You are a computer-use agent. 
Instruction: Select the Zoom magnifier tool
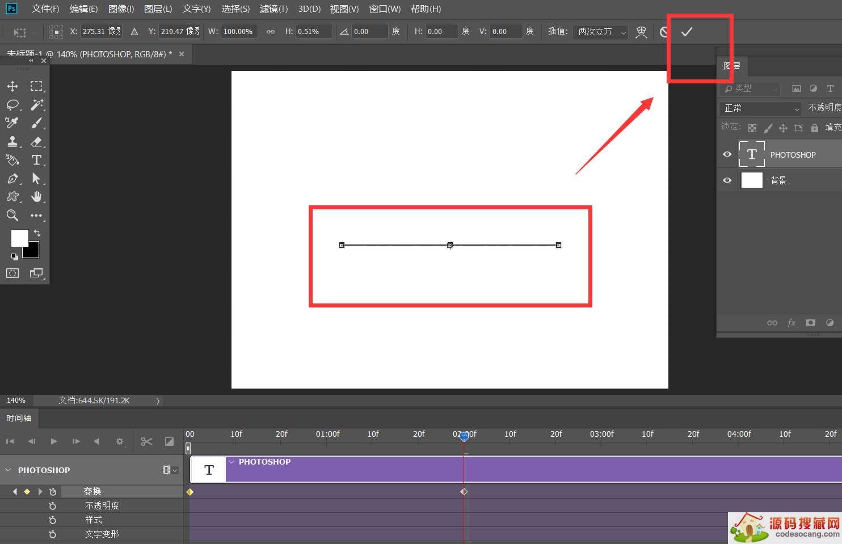[12, 216]
